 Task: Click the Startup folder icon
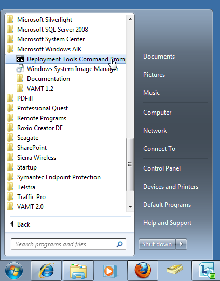10,167
